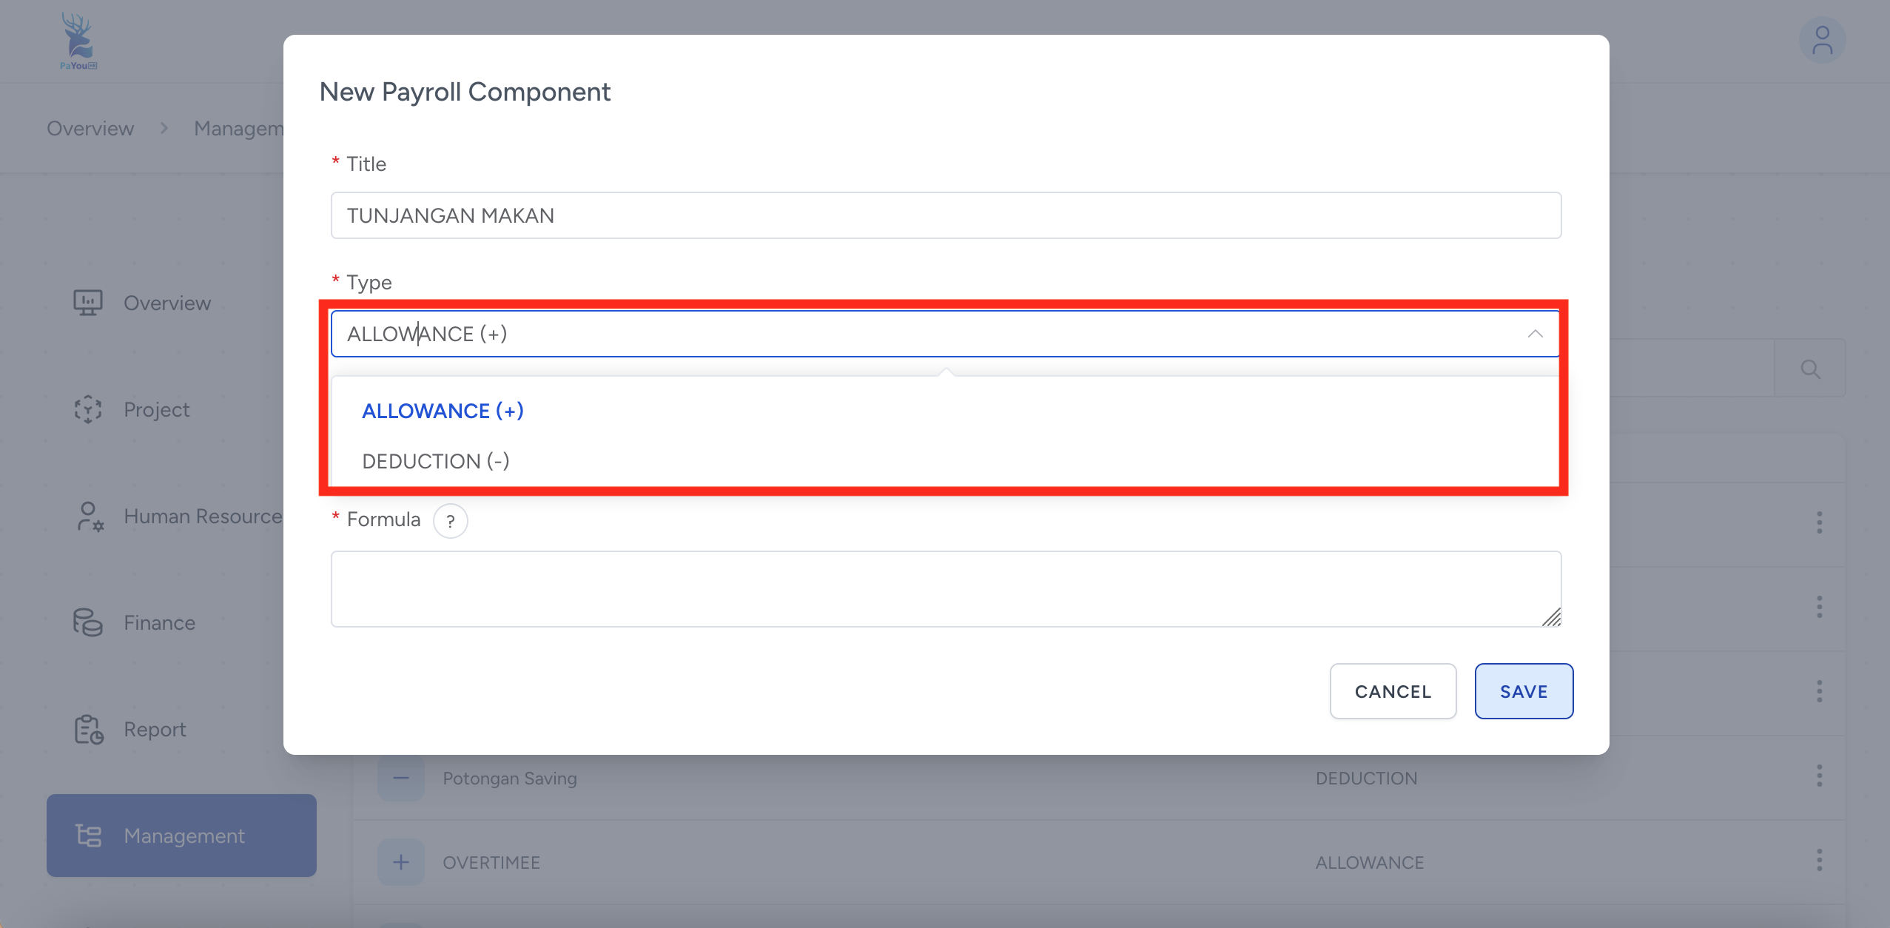
Task: Collapse the Type dropdown using the chevron
Action: coord(1535,334)
